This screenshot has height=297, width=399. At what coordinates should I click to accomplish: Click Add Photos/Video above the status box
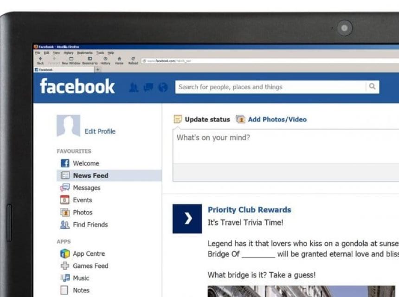(277, 119)
